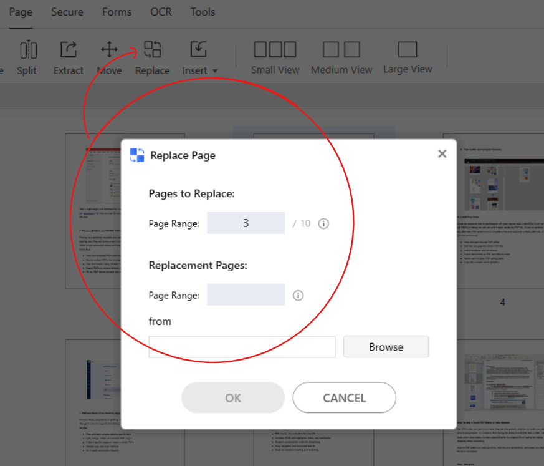The height and width of the screenshot is (466, 544).
Task: Confirm replacement with the OK button
Action: pos(232,397)
